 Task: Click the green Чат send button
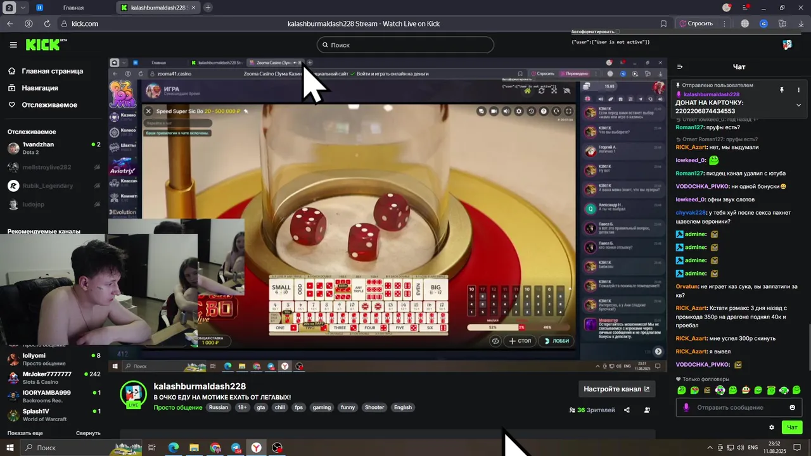pos(792,427)
